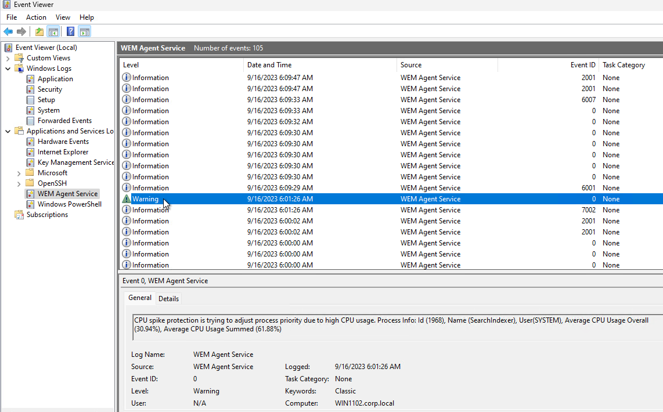Sort by the Event ID column header

549,65
